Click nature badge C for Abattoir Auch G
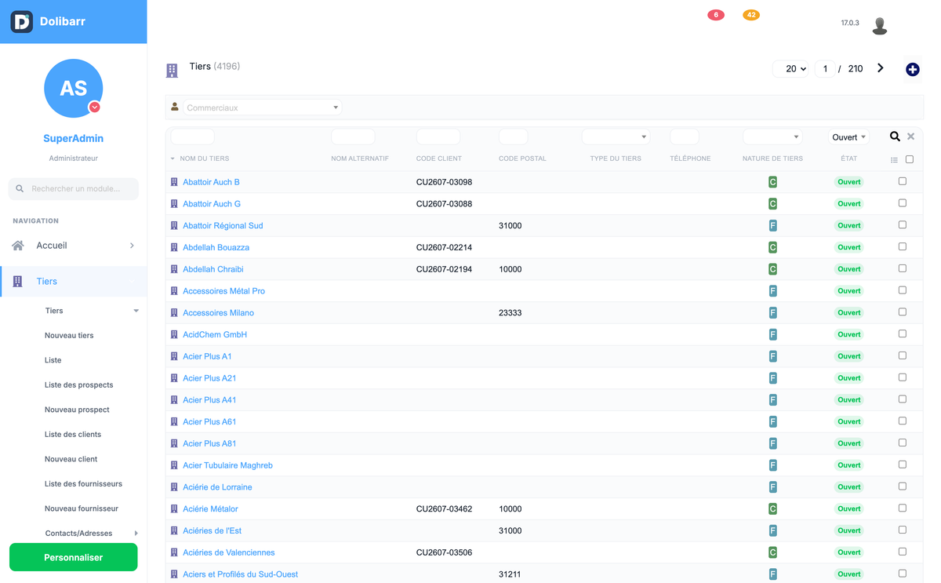 point(772,204)
